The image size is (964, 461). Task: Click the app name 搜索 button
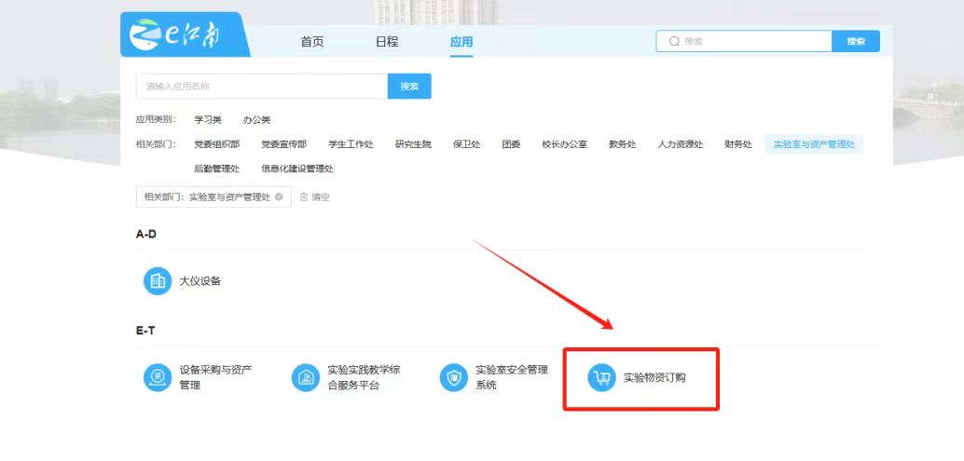pyautogui.click(x=409, y=87)
